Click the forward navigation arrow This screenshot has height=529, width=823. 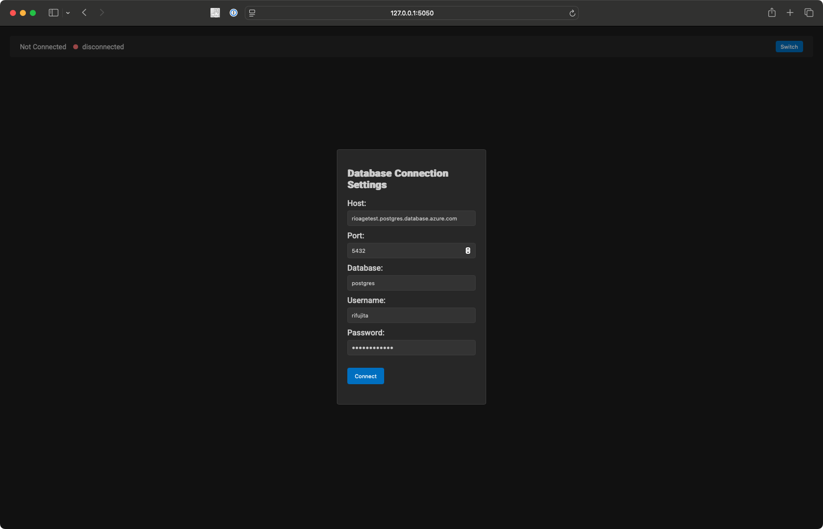pos(102,12)
